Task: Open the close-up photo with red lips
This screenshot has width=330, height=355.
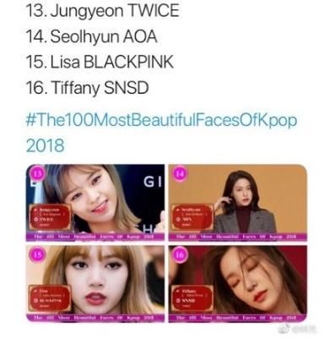Action: coord(95,283)
